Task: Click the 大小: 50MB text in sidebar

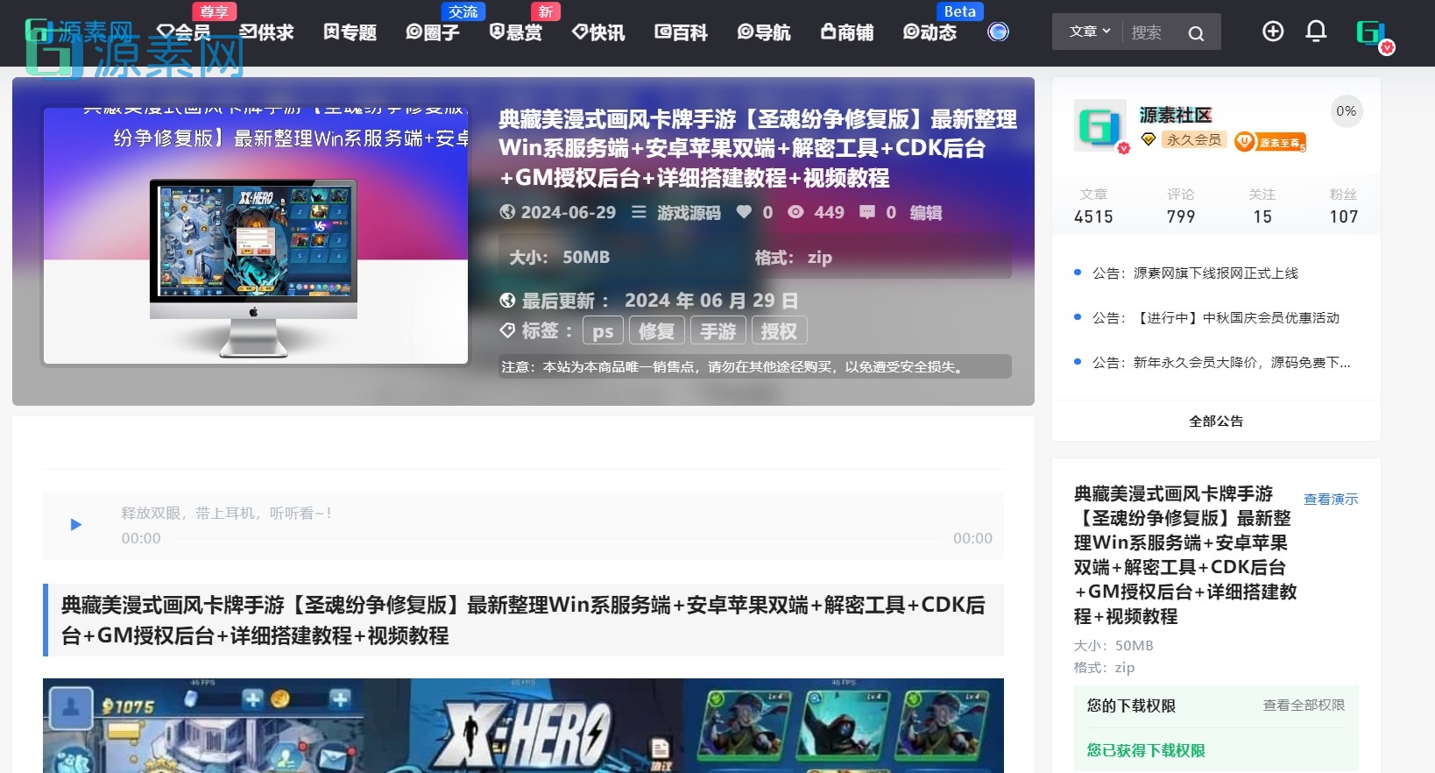Action: [1113, 645]
